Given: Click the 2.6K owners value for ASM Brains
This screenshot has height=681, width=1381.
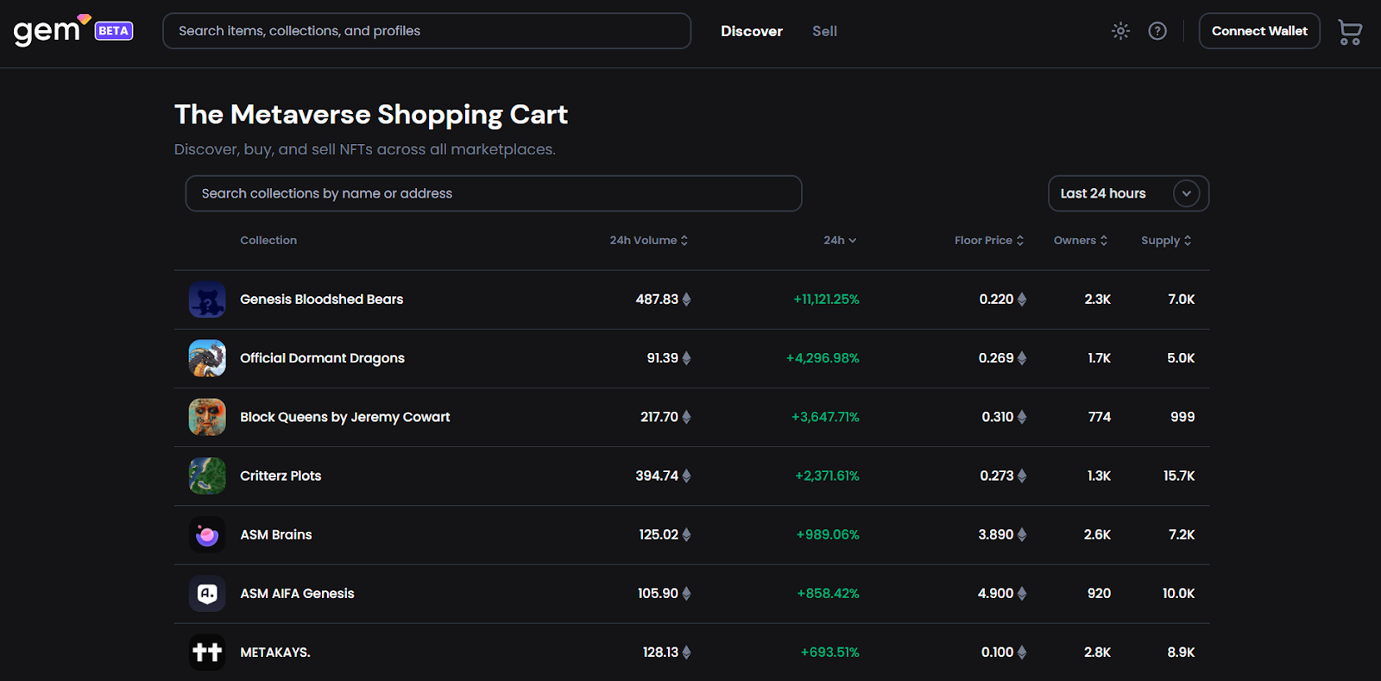Looking at the screenshot, I should [1098, 535].
